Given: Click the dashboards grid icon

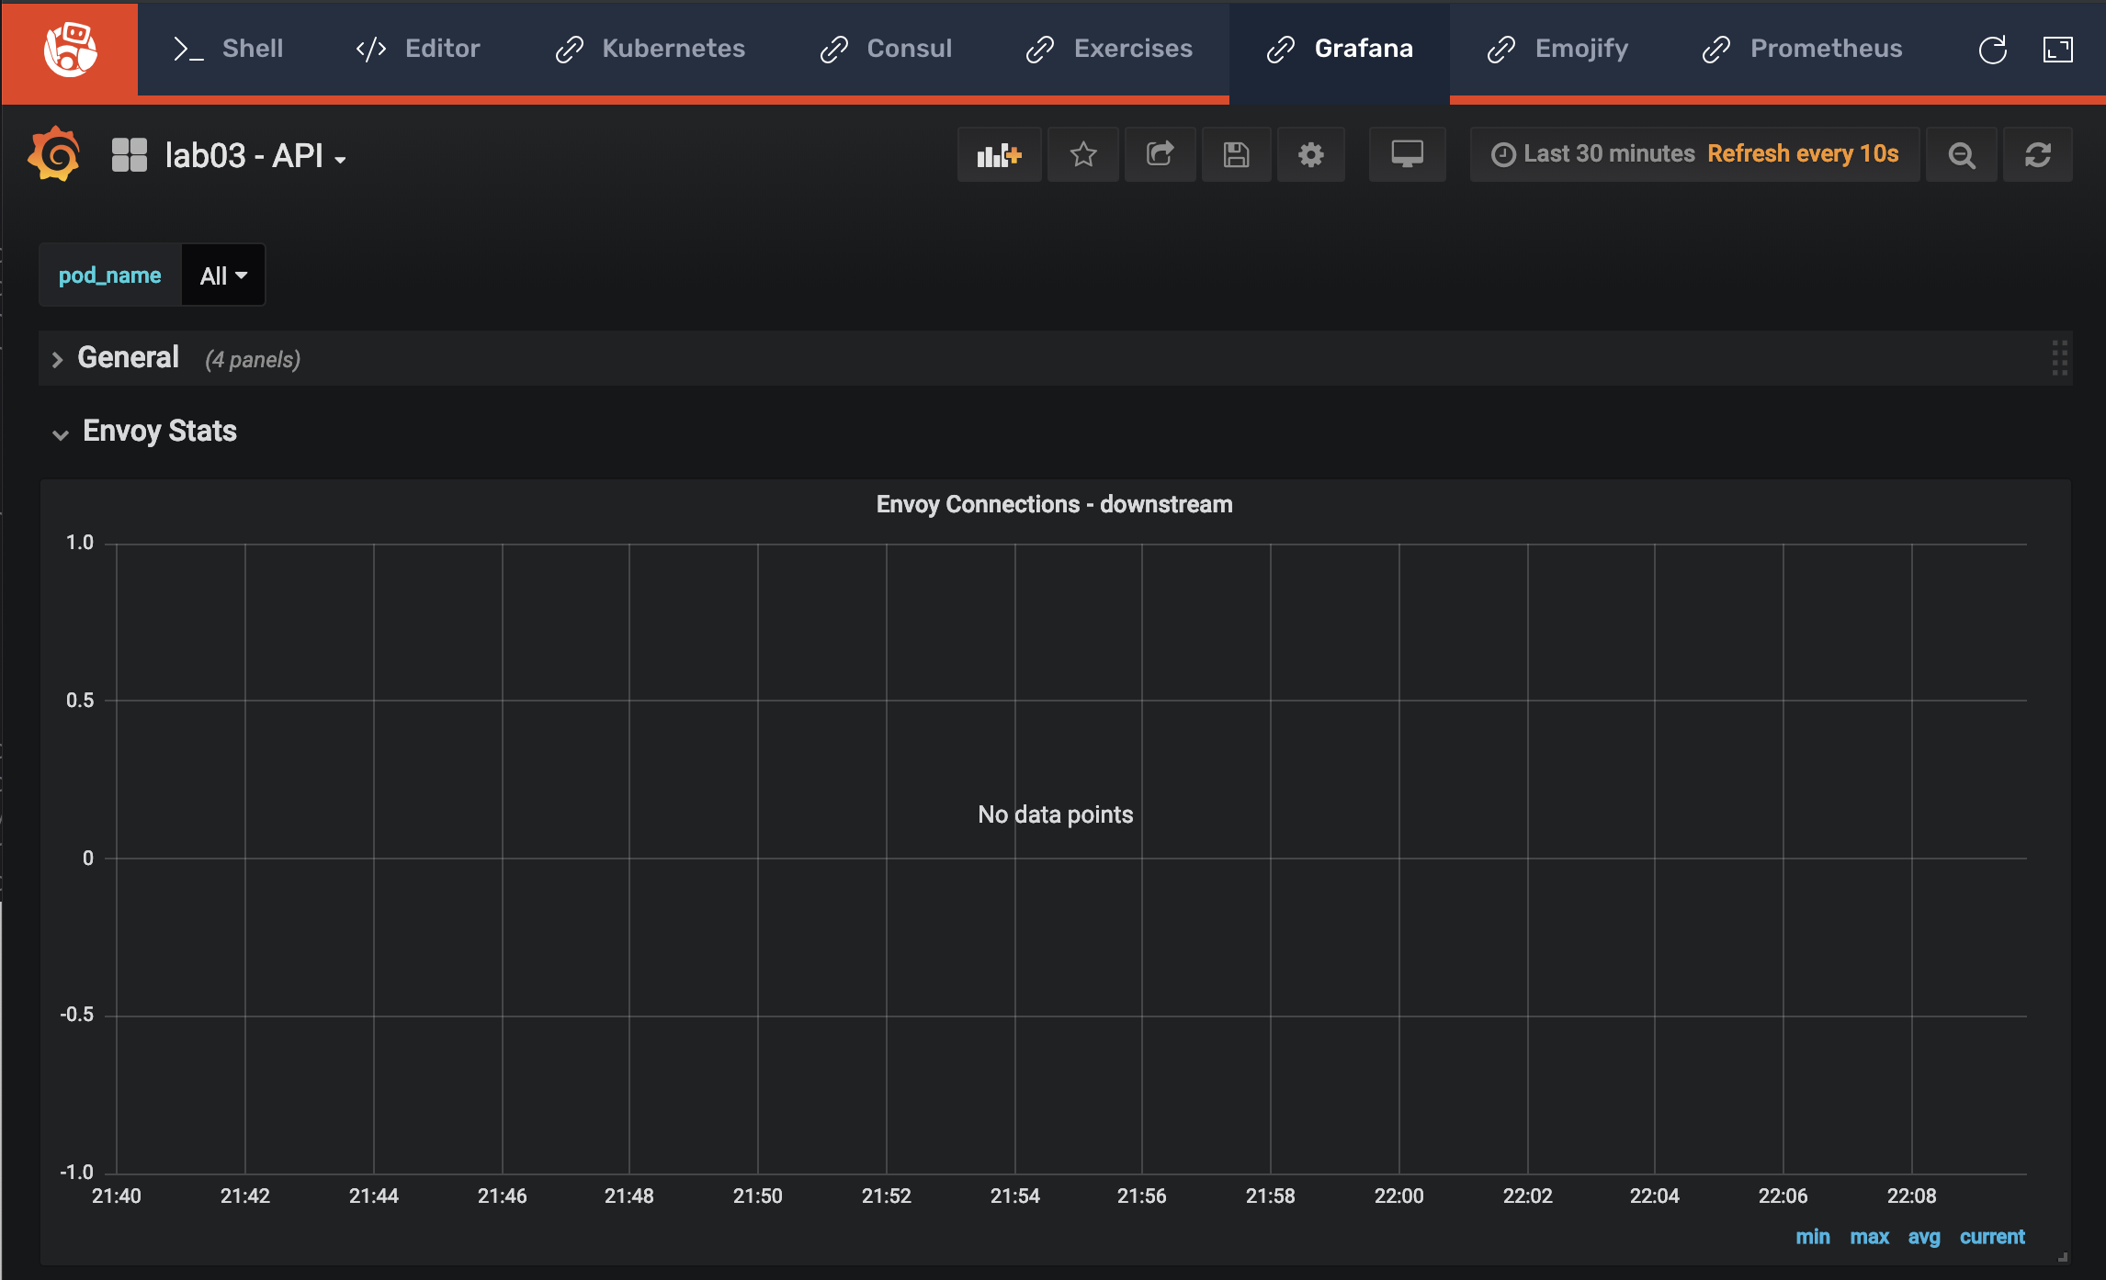Looking at the screenshot, I should point(130,155).
